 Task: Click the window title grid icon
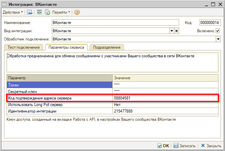4,4
